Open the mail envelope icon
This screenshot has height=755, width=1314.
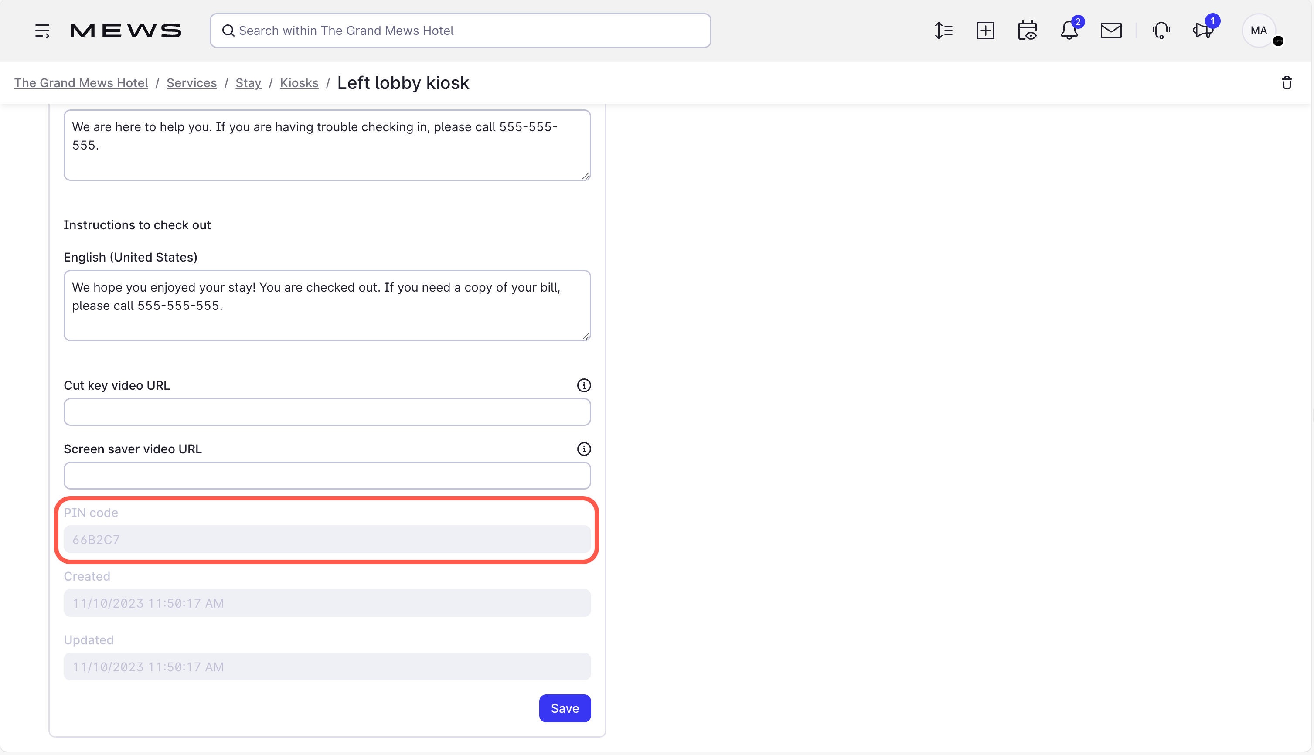(x=1111, y=31)
